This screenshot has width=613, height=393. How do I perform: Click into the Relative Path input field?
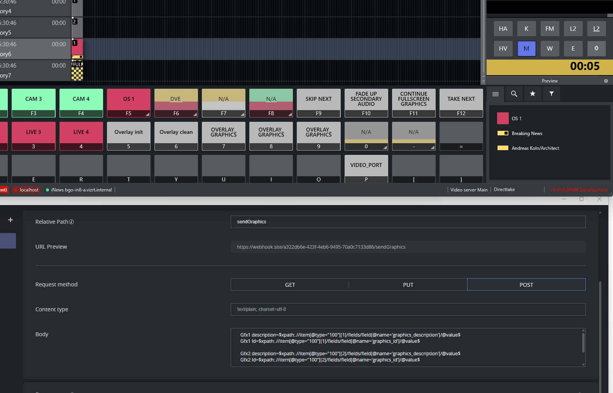pyautogui.click(x=408, y=222)
